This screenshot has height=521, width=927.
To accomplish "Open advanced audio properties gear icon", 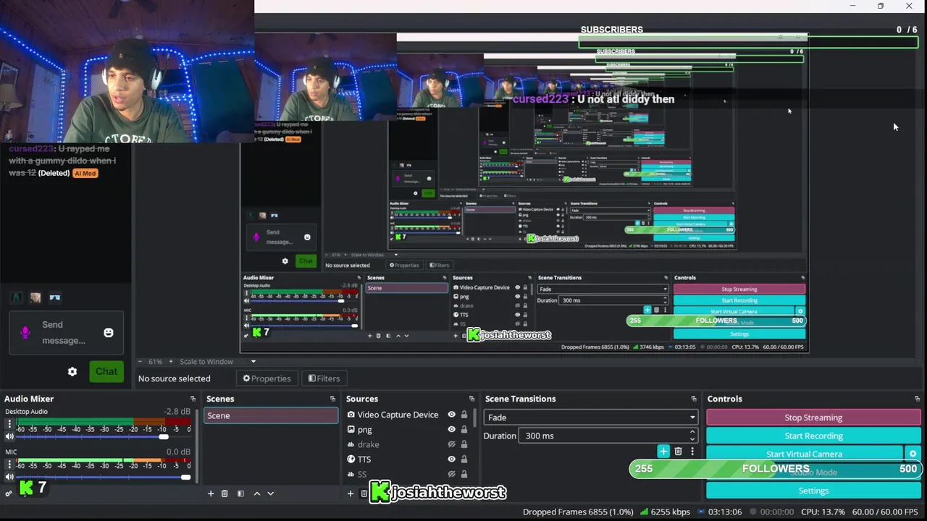I will click(x=9, y=494).
